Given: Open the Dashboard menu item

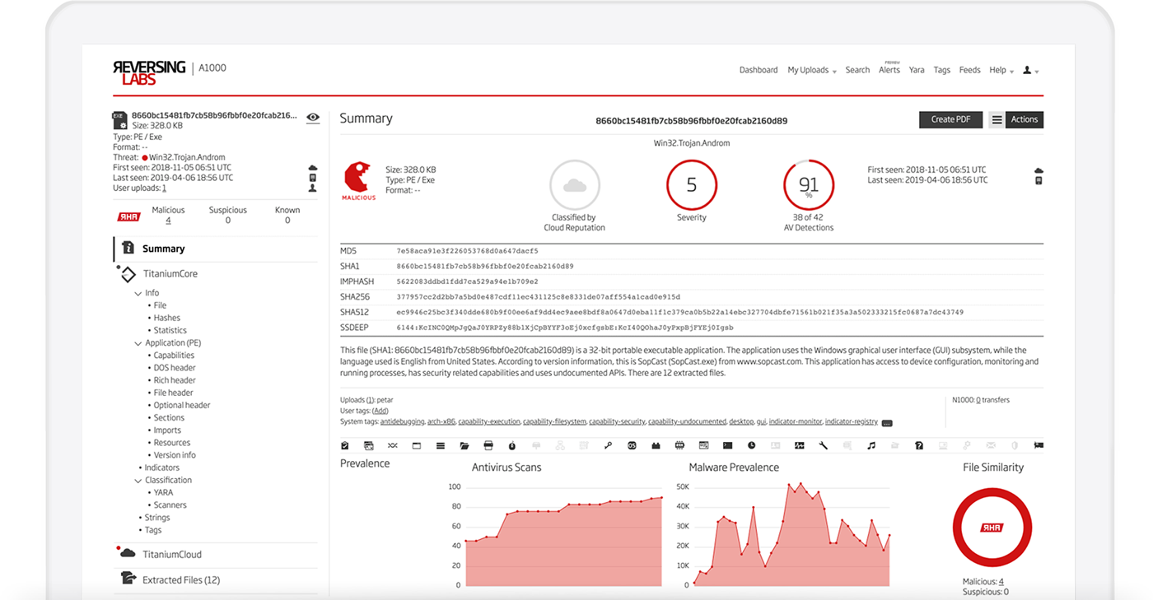Looking at the screenshot, I should tap(759, 71).
